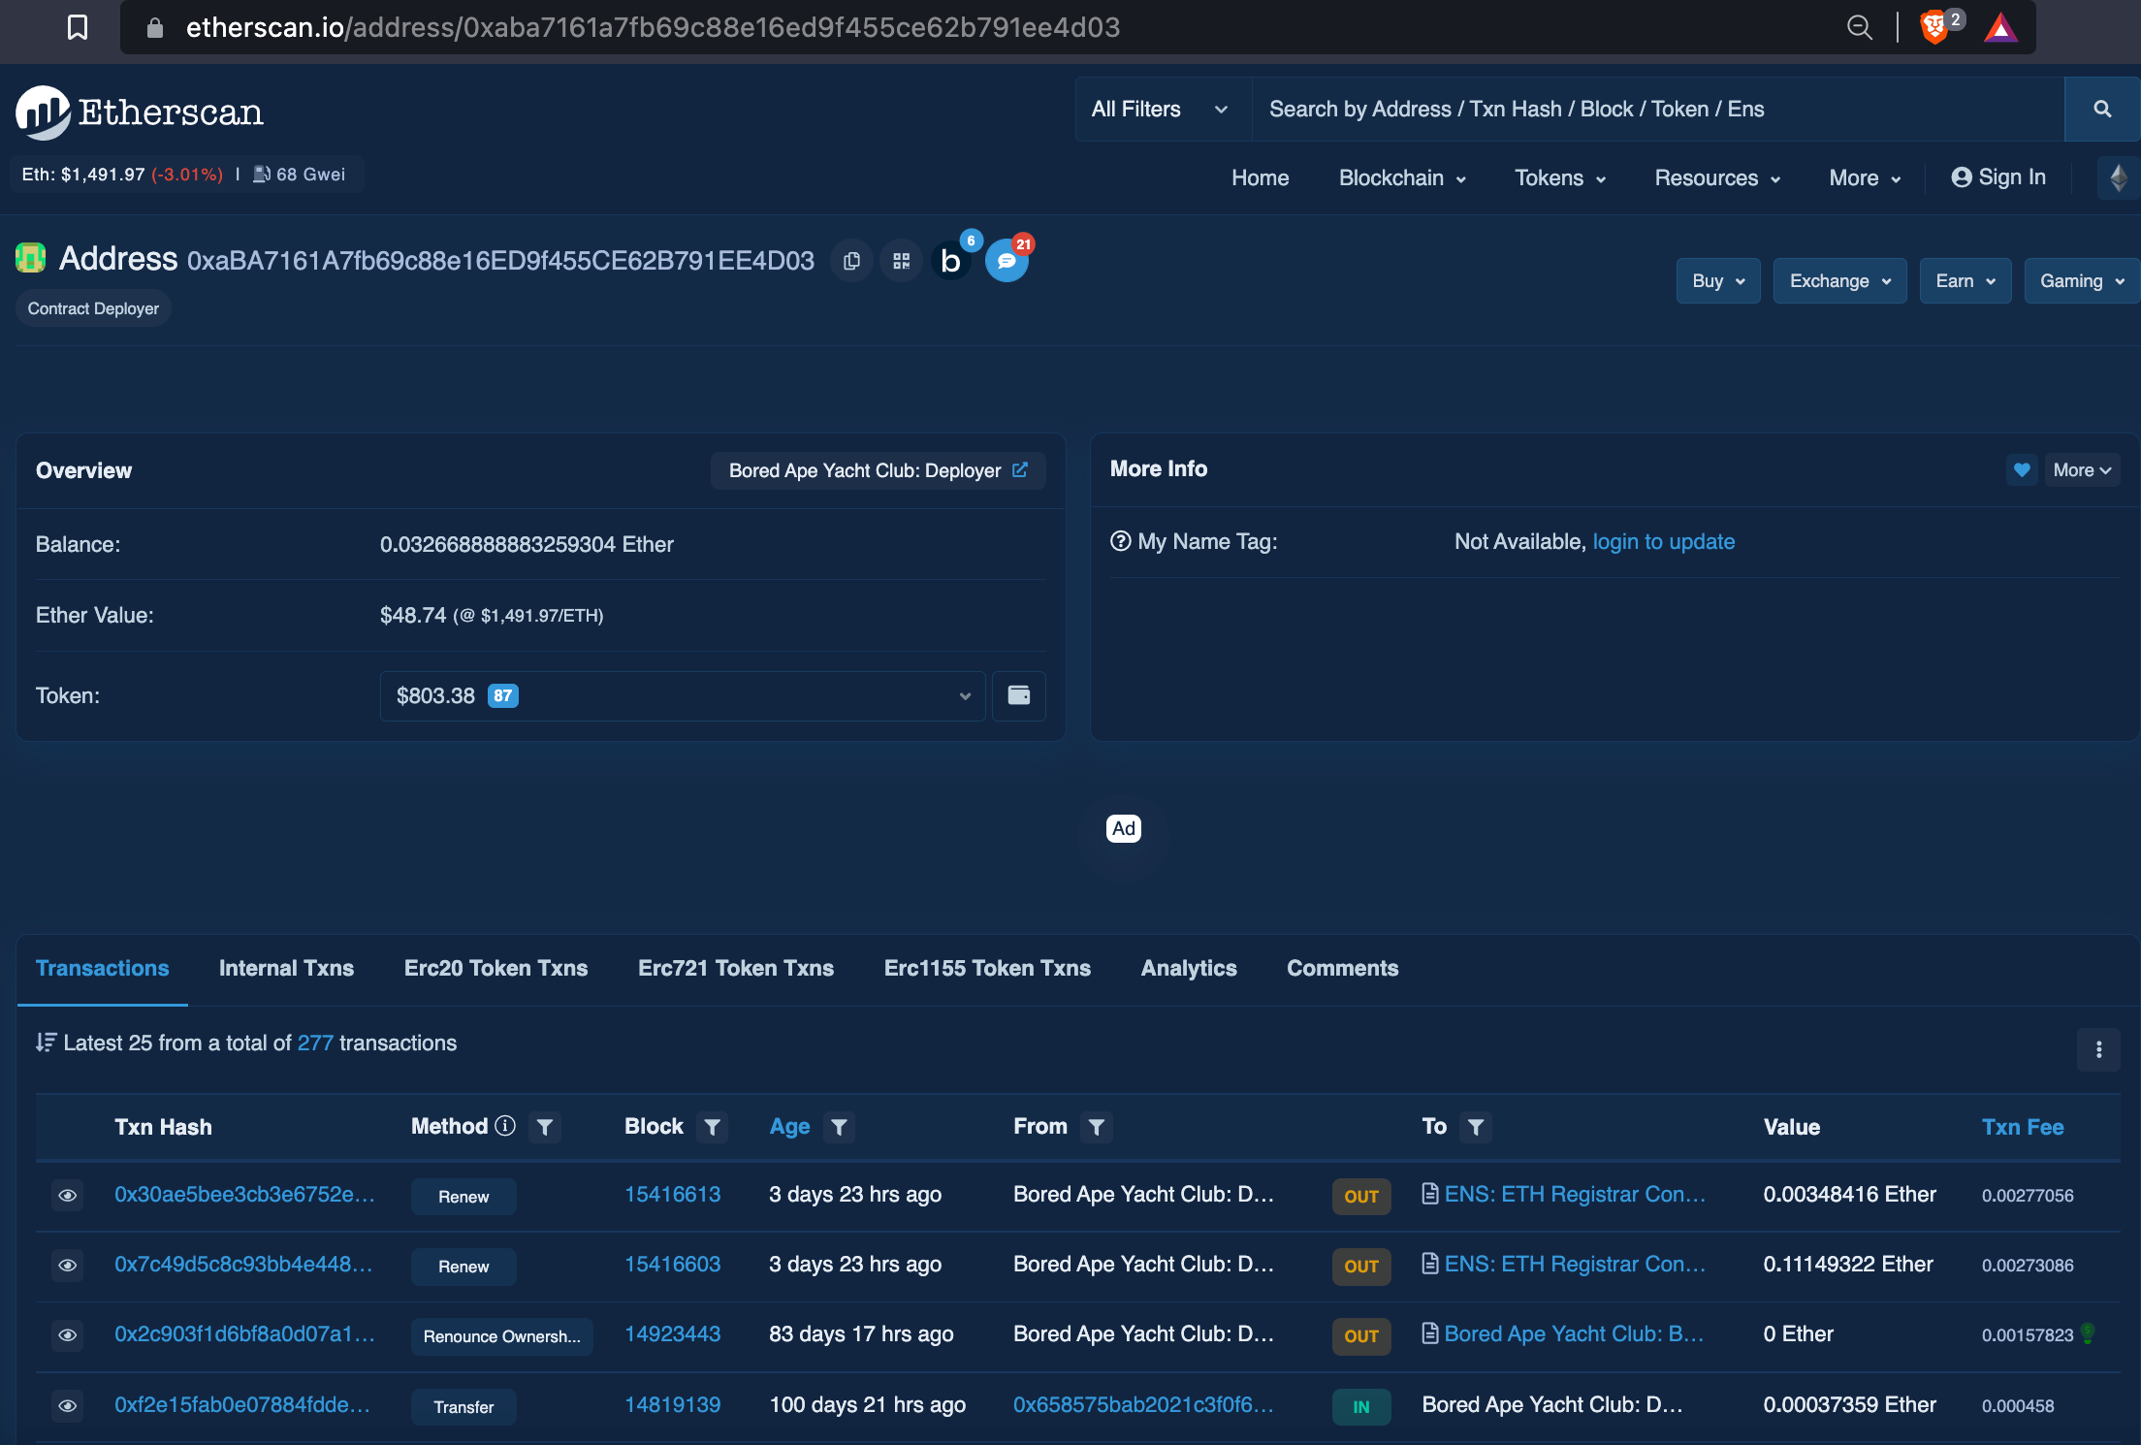Viewport: 2141px width, 1445px height.
Task: Click the Block column filter icon
Action: coord(713,1127)
